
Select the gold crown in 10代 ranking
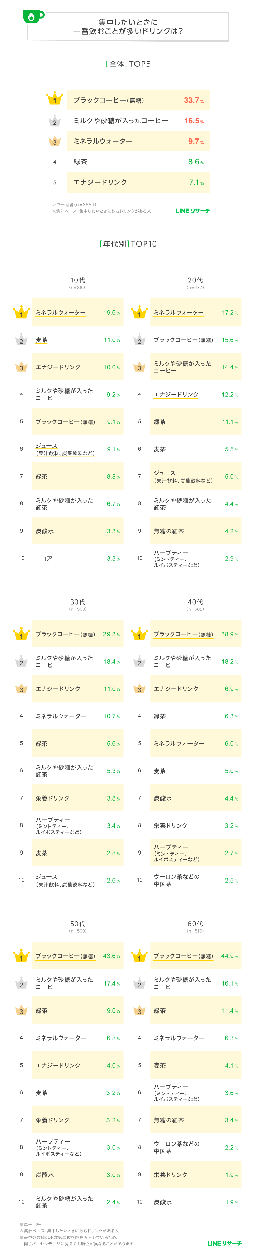(x=21, y=312)
